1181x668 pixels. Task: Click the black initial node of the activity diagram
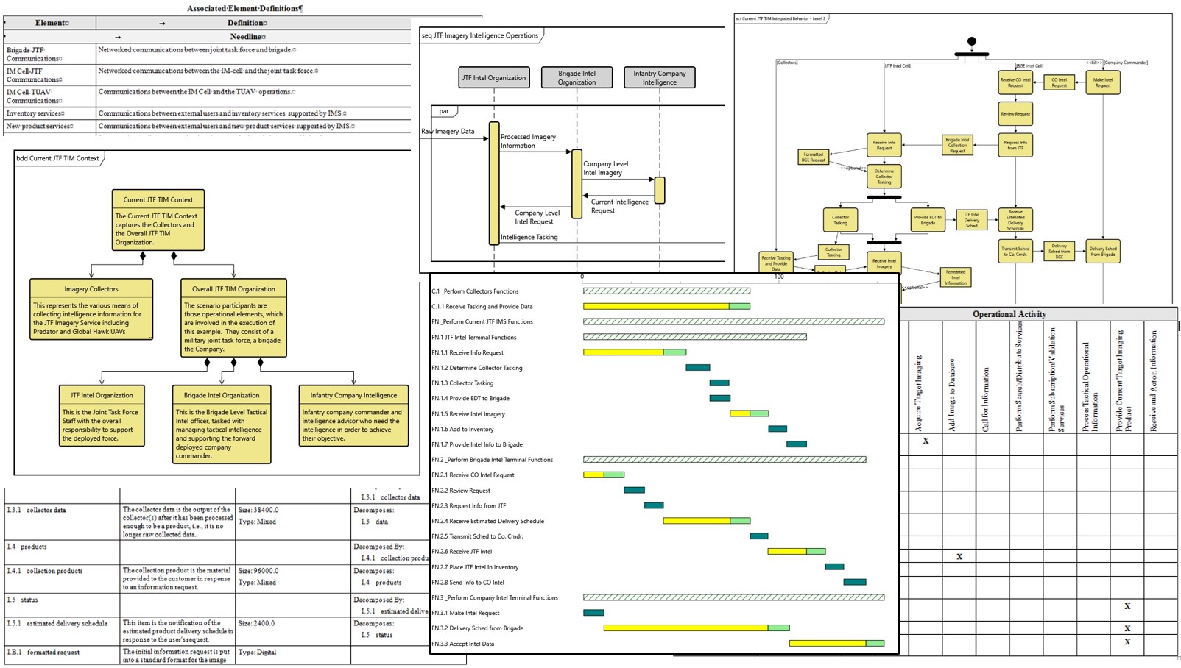point(971,41)
